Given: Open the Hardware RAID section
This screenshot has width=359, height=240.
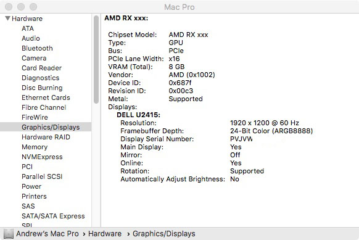Looking at the screenshot, I should pos(46,137).
